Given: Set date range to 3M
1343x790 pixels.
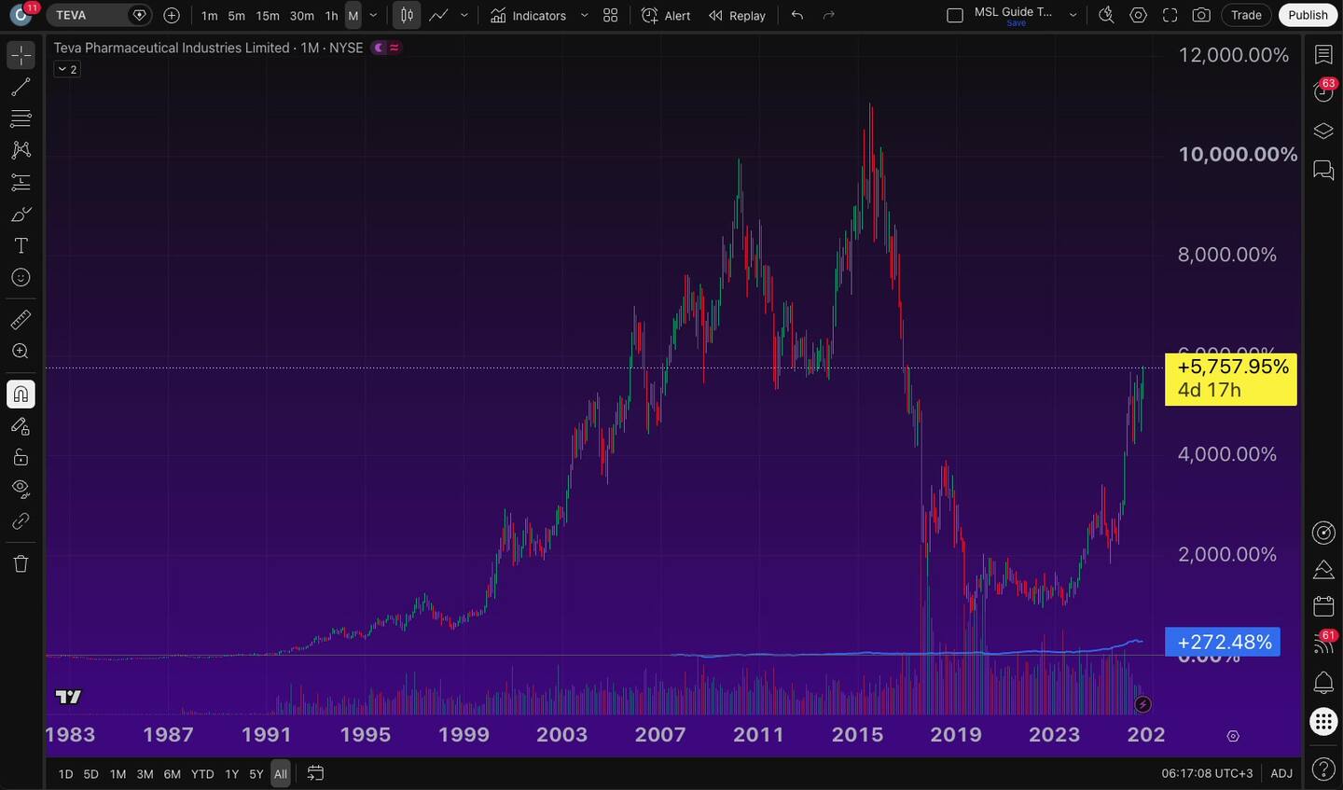Looking at the screenshot, I should coord(145,774).
